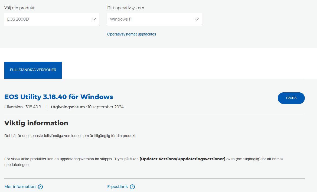317x192 pixels.
Task: Open the EOS Utility 3.18.40 för Windows title
Action: (x=59, y=97)
